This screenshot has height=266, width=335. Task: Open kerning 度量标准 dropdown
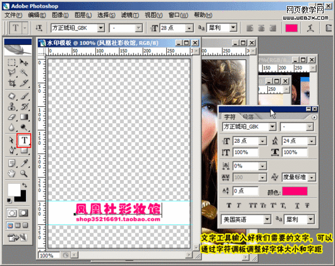(x=312, y=177)
